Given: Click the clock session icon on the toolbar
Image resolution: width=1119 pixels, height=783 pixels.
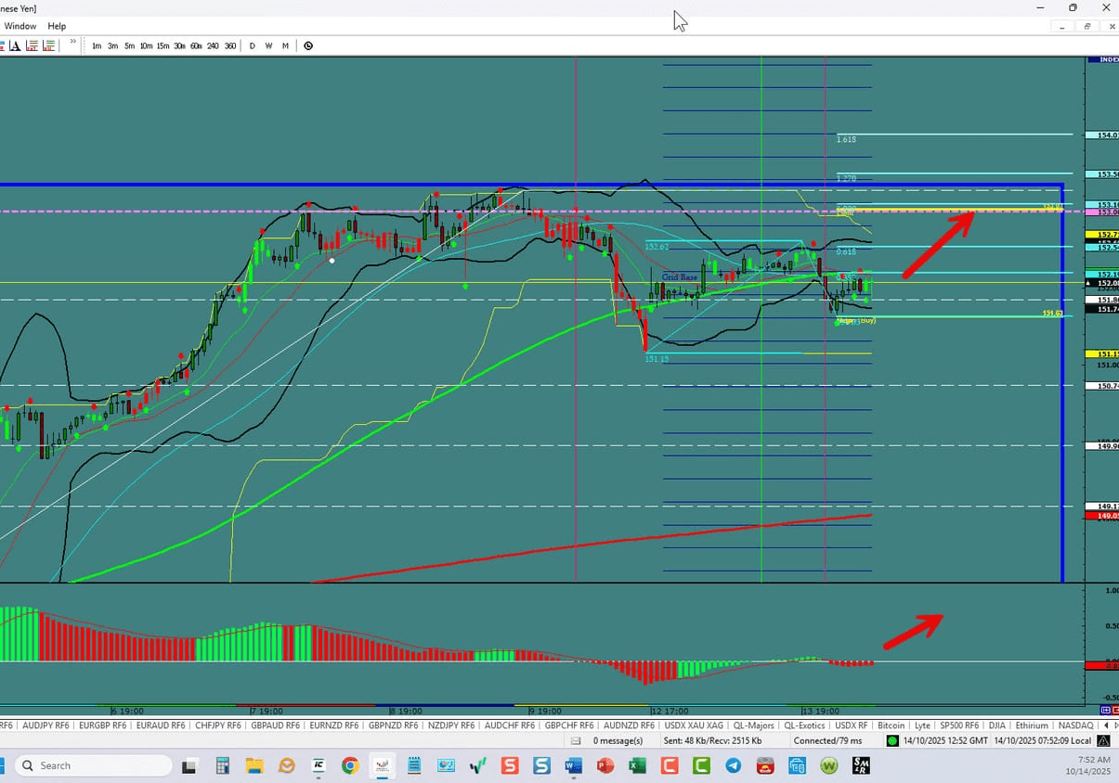Looking at the screenshot, I should 307,45.
